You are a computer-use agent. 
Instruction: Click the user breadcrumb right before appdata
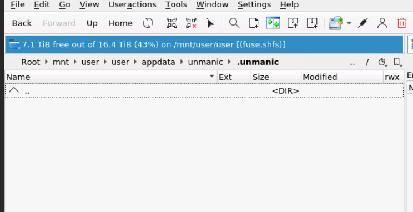(120, 62)
